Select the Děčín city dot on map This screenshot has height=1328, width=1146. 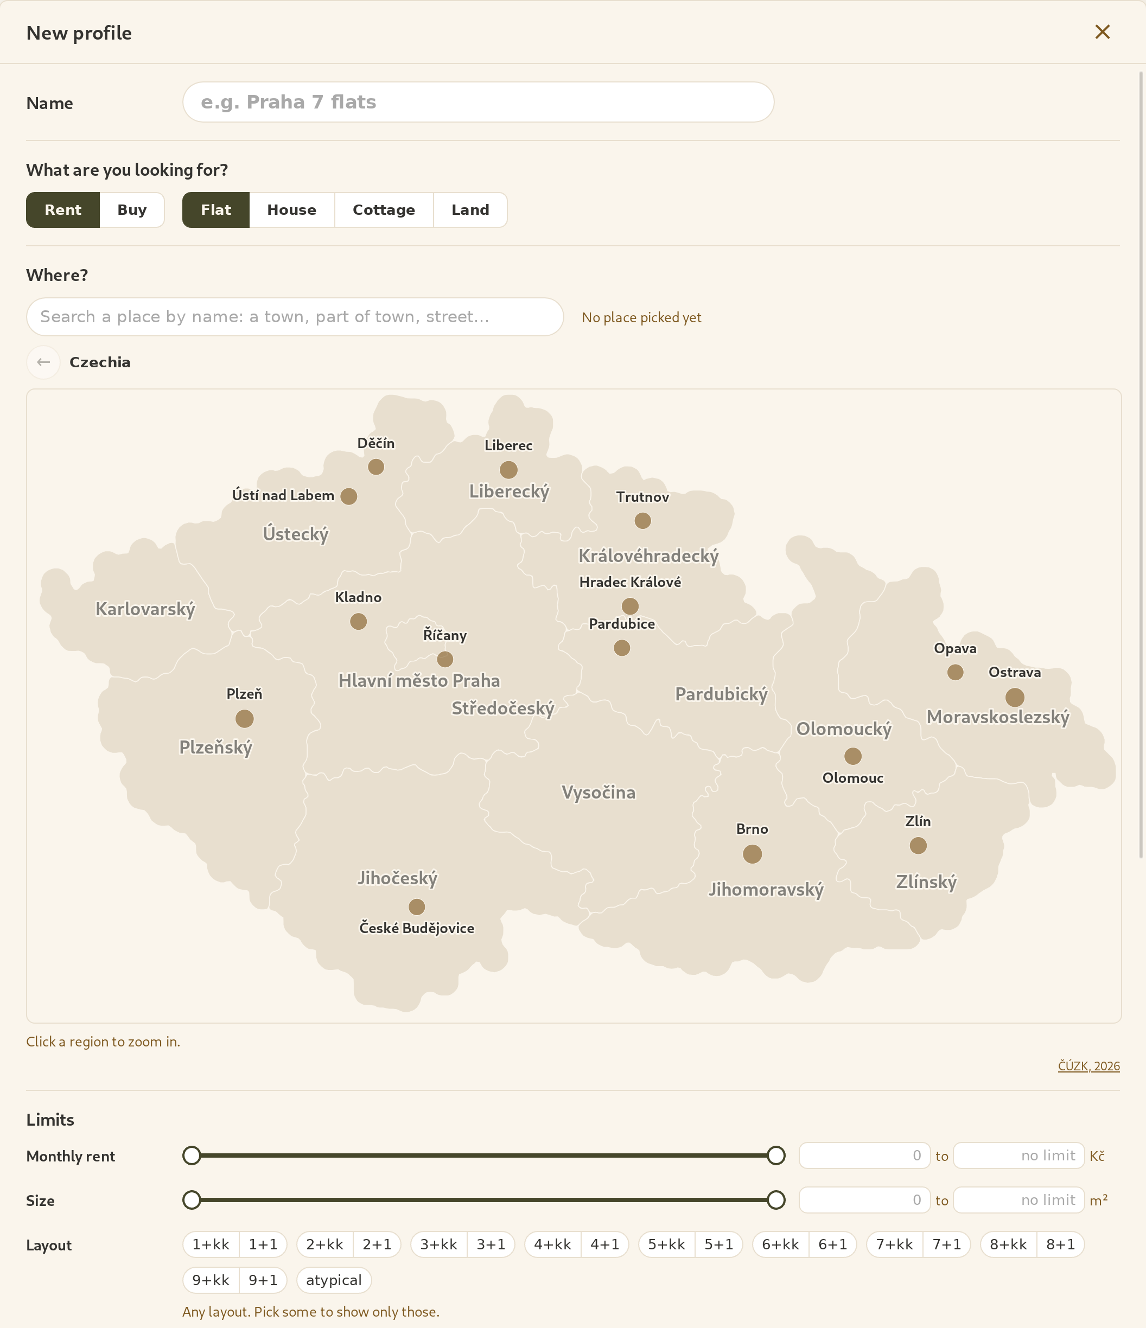[375, 467]
